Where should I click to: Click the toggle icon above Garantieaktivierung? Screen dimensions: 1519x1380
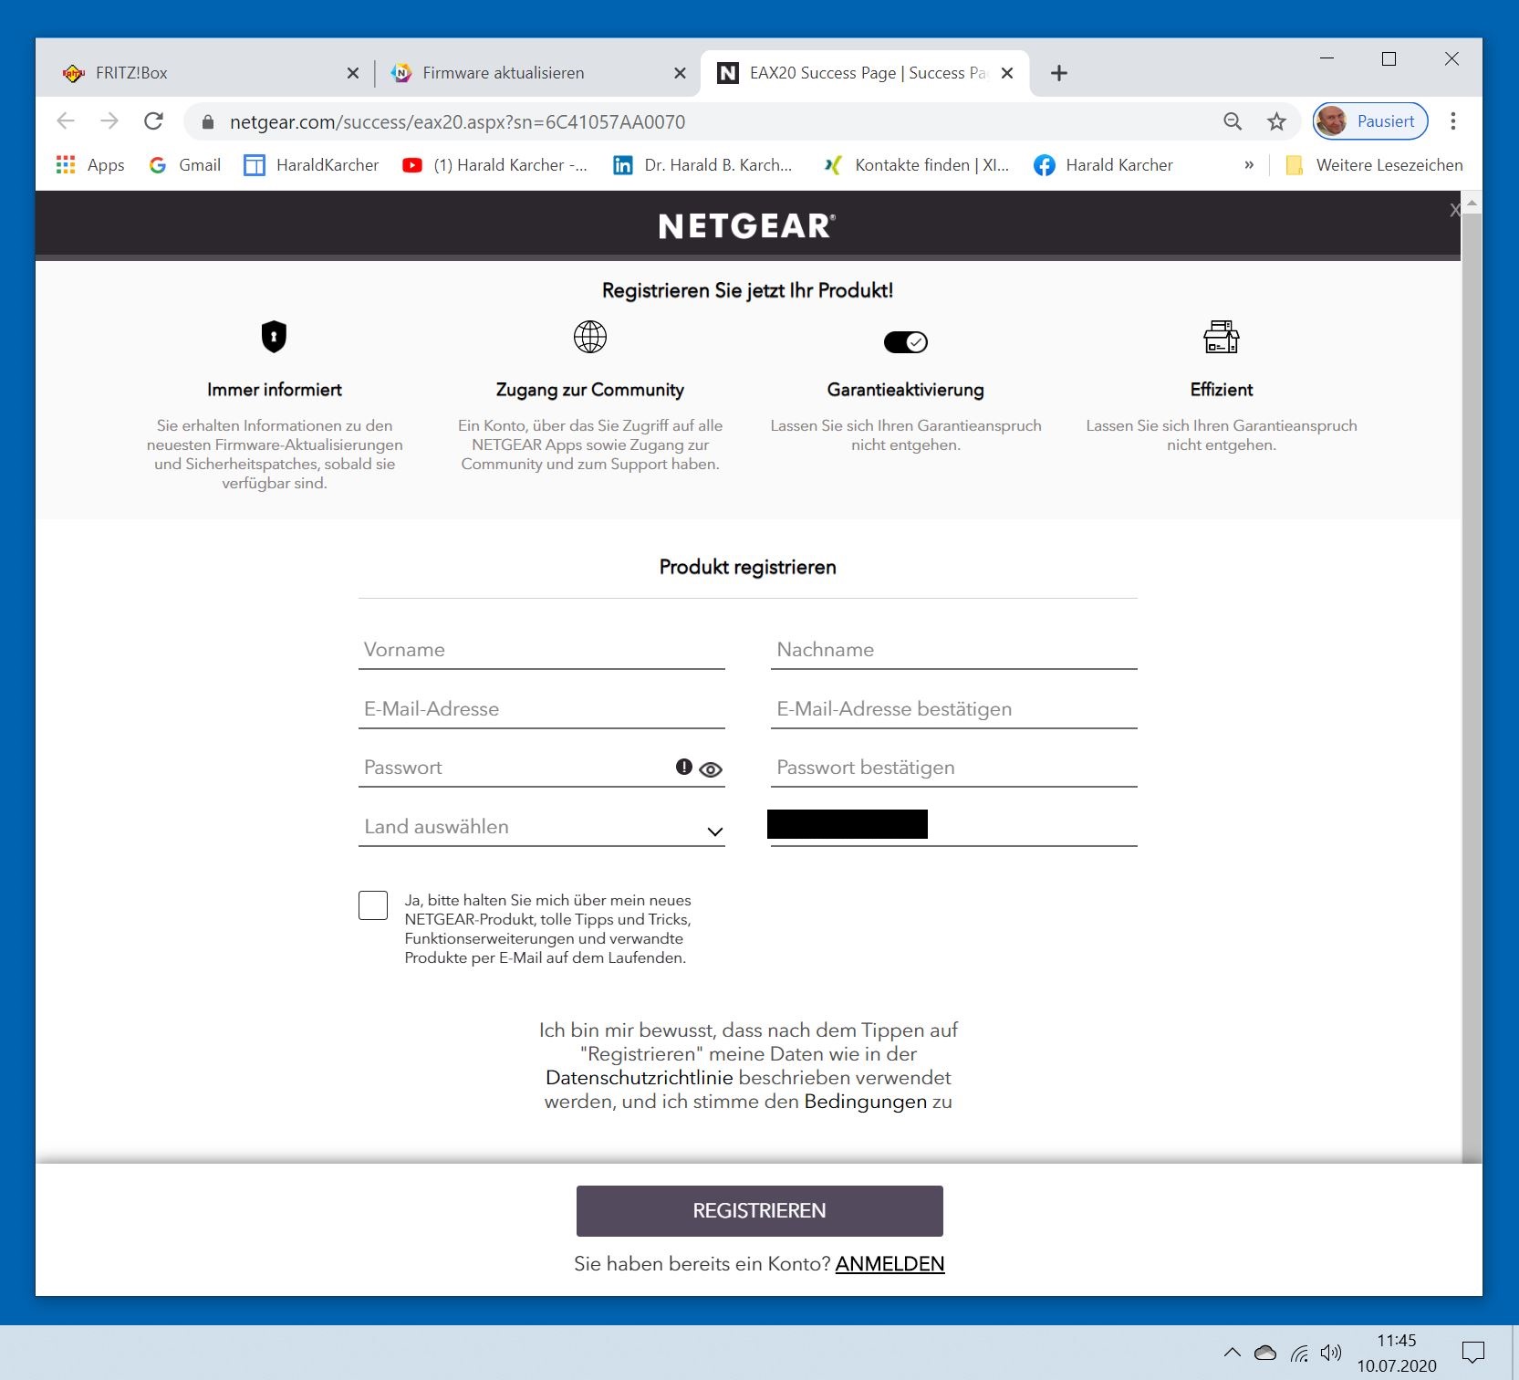pyautogui.click(x=906, y=341)
